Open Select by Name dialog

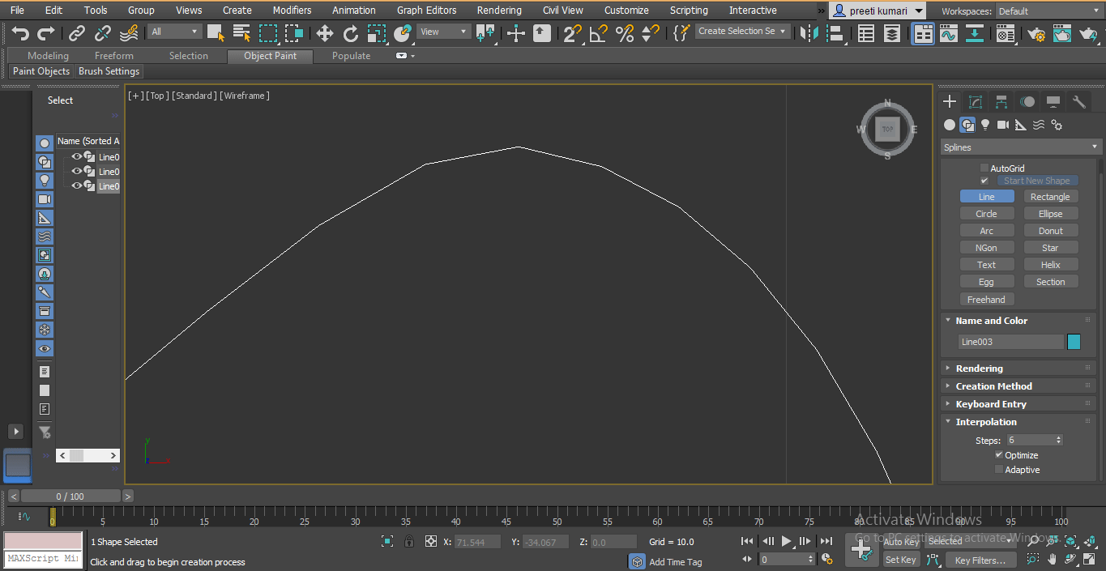[241, 33]
